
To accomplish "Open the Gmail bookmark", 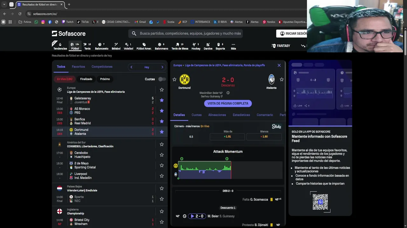I will [x=140, y=22].
